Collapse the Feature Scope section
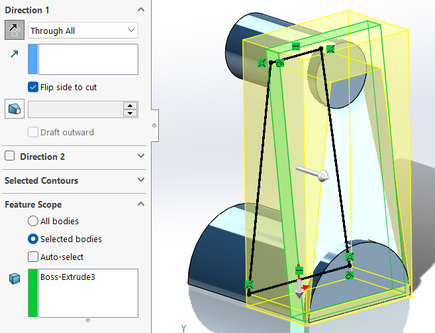The height and width of the screenshot is (333, 435). [140, 204]
